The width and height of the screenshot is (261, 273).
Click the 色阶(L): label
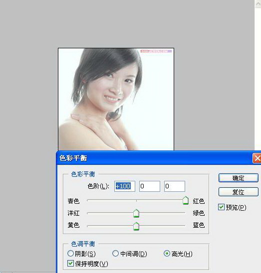(x=98, y=186)
